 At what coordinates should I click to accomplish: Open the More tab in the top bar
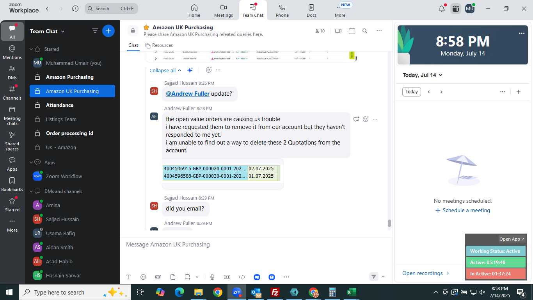click(340, 11)
